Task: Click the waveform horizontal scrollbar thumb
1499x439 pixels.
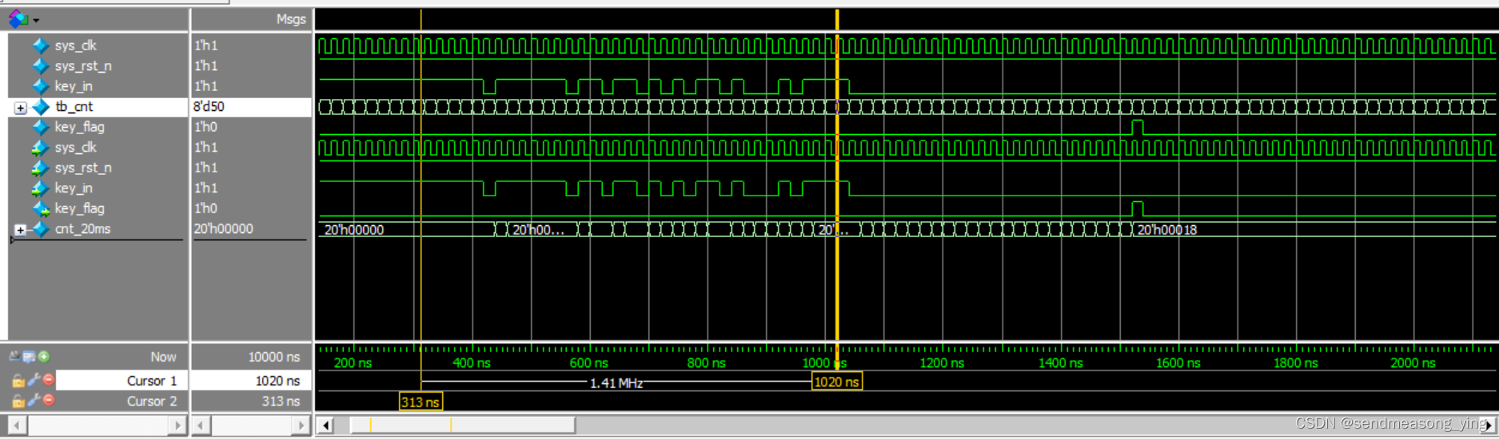Action: (x=462, y=425)
